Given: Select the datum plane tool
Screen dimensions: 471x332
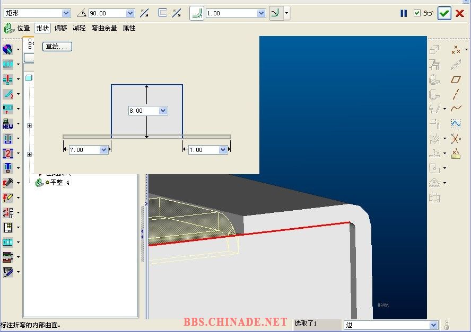Looking at the screenshot, I should click(x=456, y=79).
